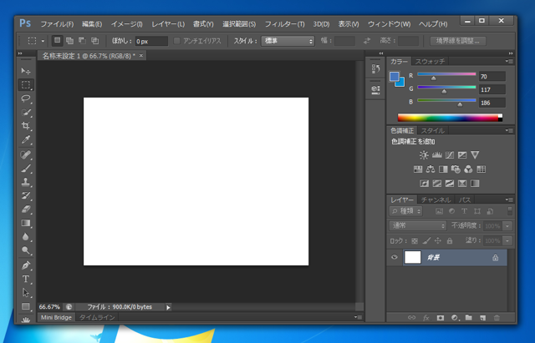Toggle lock transparent pixels
Image resolution: width=535 pixels, height=343 pixels.
pyautogui.click(x=415, y=241)
